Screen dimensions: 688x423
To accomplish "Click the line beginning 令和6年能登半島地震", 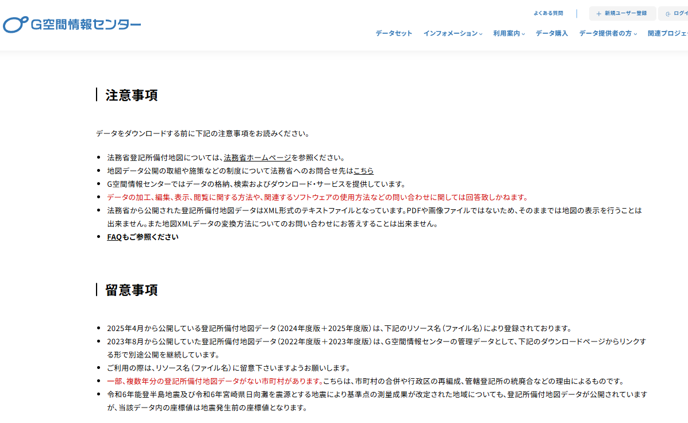I will (377, 401).
